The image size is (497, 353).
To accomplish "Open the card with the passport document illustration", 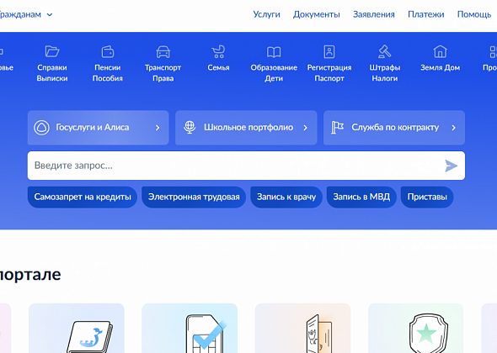I will click(302, 329).
